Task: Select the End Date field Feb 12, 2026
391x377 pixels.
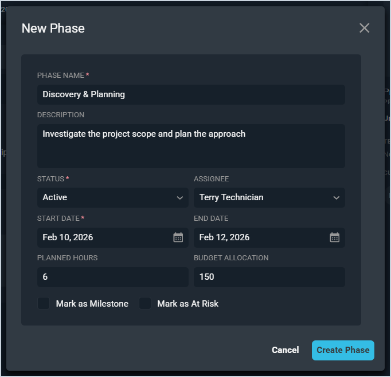Action: click(x=260, y=237)
